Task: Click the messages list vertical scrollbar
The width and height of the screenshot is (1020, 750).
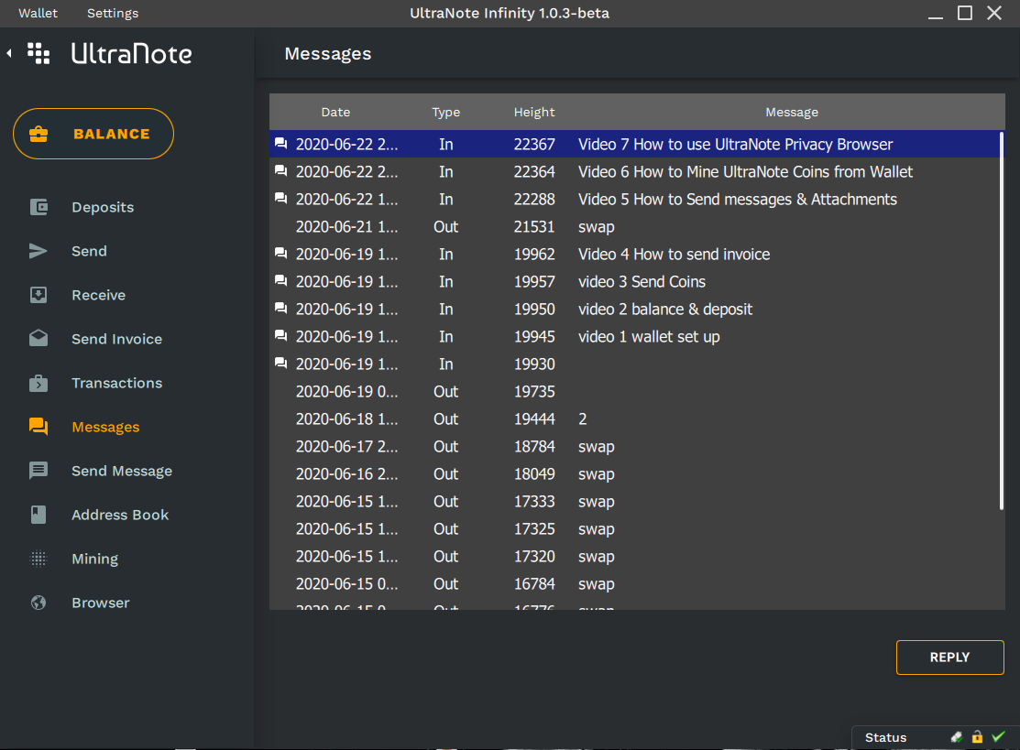Action: [1001, 321]
